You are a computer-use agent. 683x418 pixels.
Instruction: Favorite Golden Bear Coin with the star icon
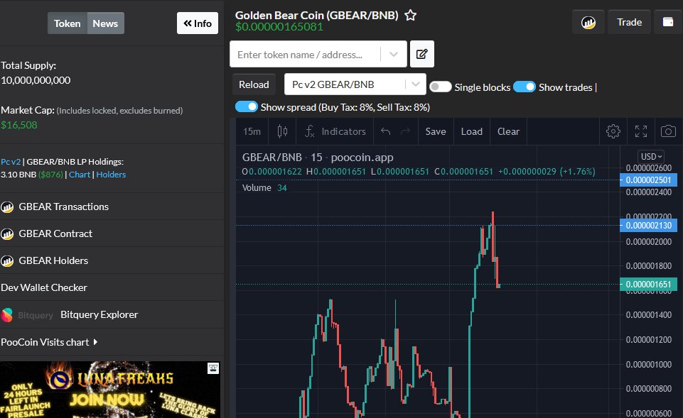coord(410,16)
